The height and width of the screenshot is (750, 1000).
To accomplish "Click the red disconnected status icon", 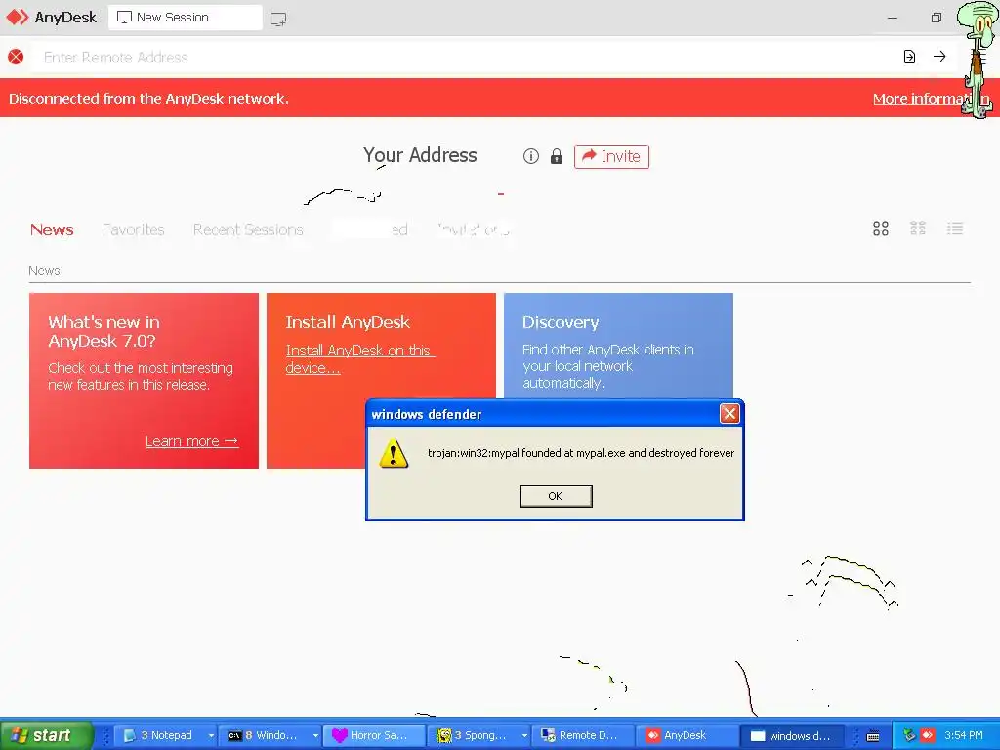I will coord(16,57).
